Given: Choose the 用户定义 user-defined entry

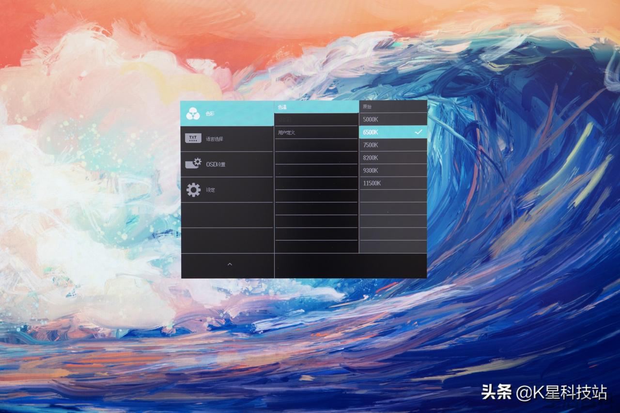Looking at the screenshot, I should click(317, 132).
